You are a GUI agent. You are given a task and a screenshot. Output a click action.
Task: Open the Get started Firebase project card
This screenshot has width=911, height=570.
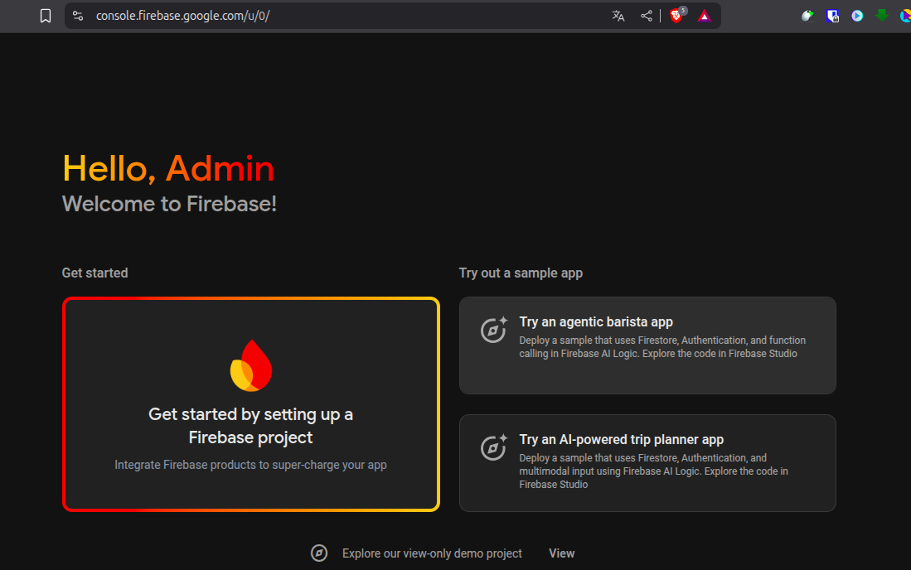tap(251, 404)
